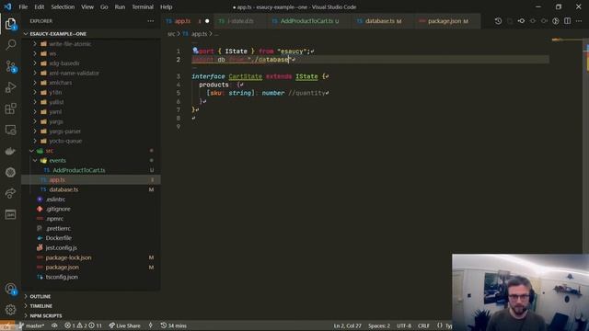Open the Selection menu
The image size is (589, 331).
(63, 6)
